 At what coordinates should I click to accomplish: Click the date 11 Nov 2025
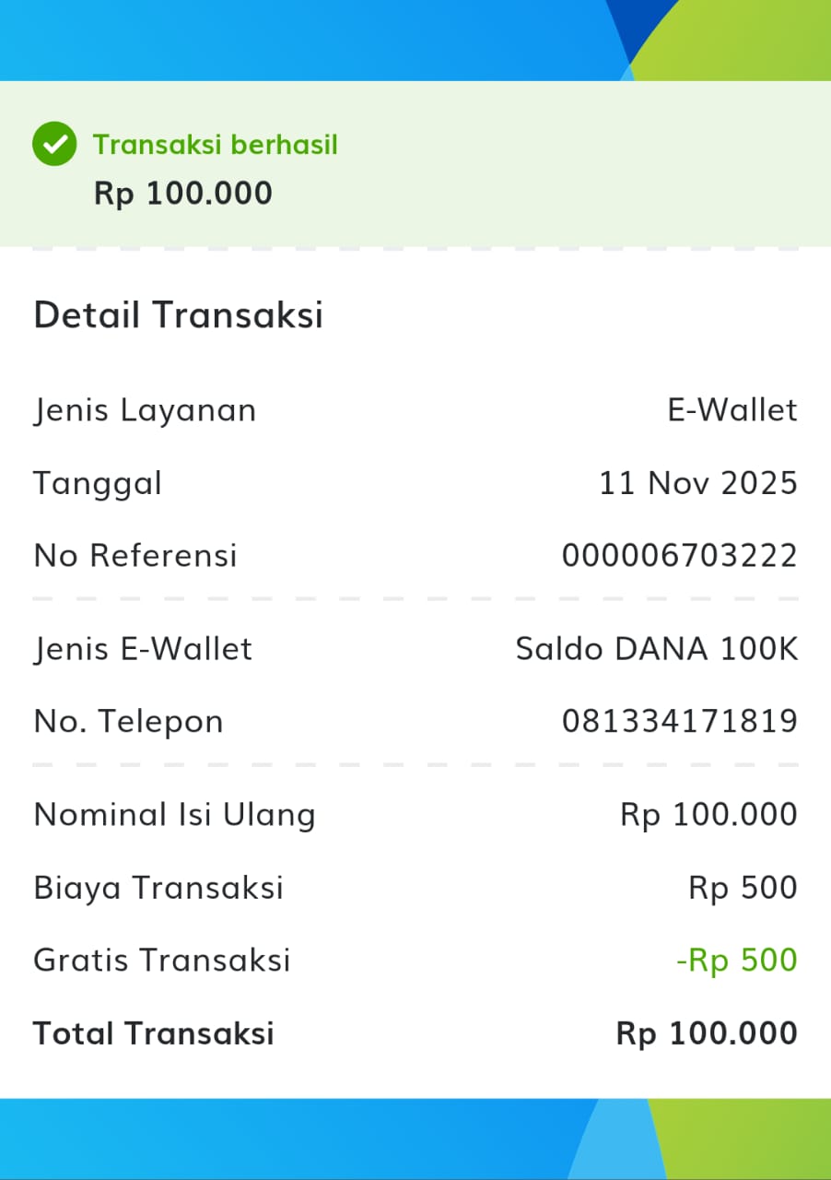pos(698,483)
